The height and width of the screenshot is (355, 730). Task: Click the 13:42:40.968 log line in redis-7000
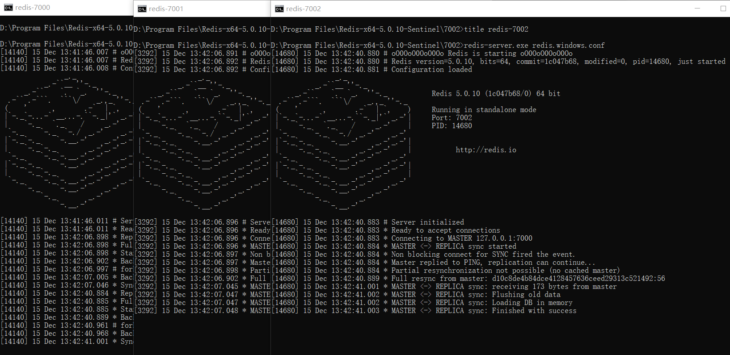(67, 334)
